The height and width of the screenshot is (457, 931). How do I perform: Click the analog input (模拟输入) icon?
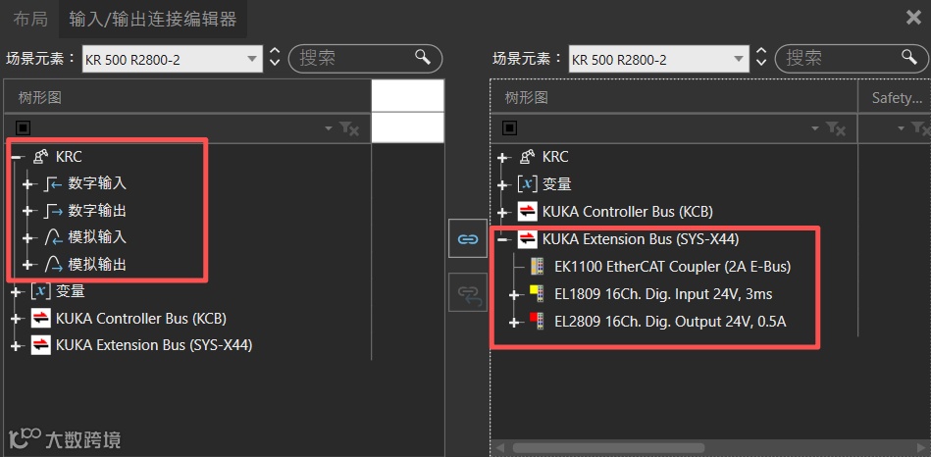[53, 238]
